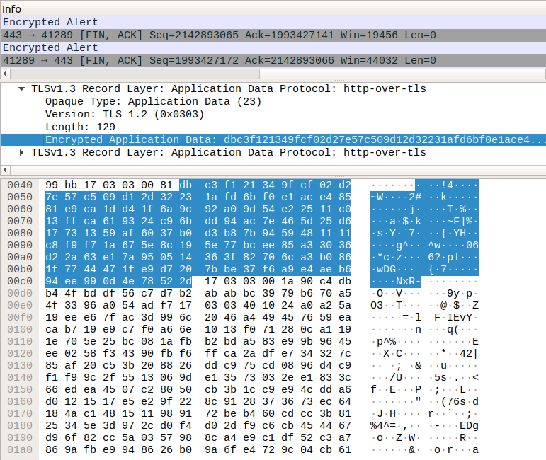Click the packet details scroll-left arrow

click(x=5, y=170)
